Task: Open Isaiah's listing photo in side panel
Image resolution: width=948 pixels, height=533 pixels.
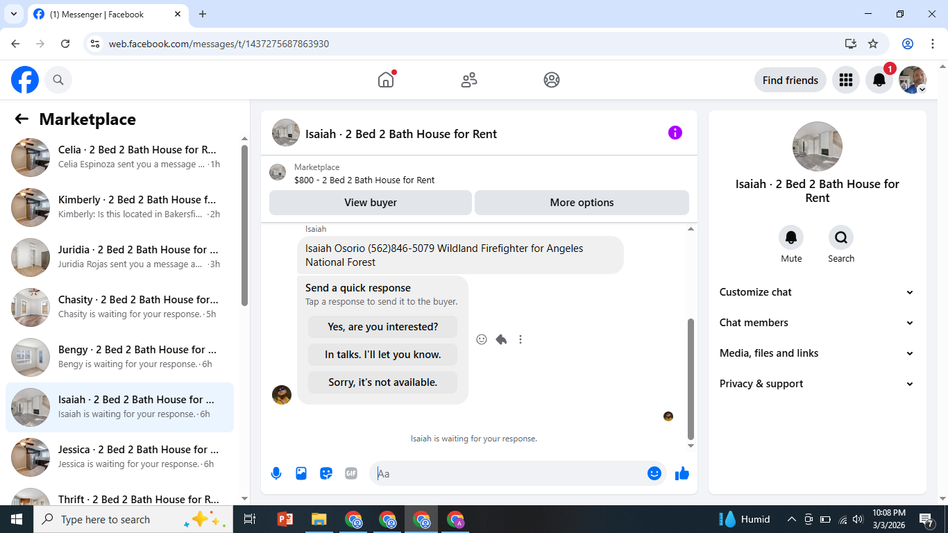Action: click(x=818, y=146)
